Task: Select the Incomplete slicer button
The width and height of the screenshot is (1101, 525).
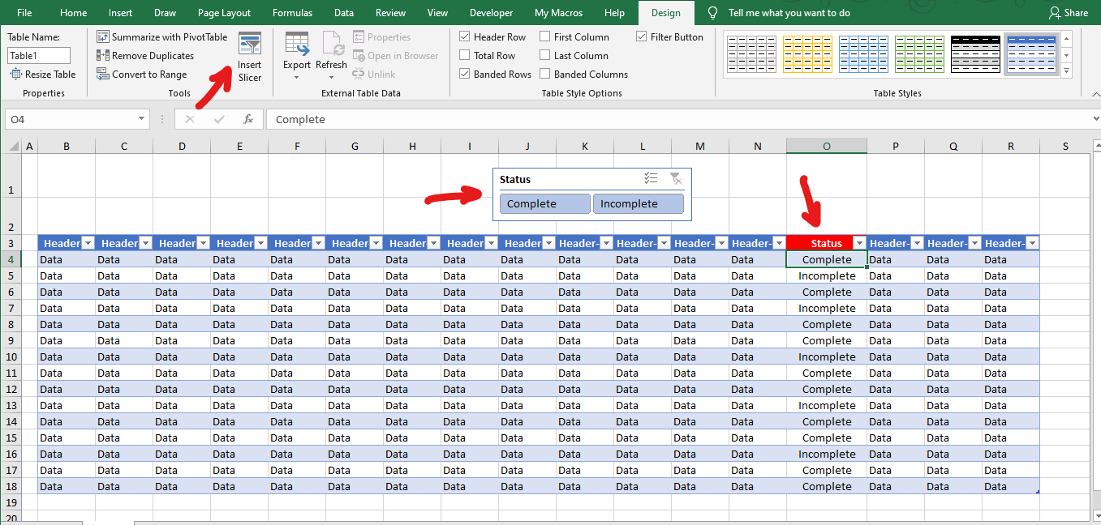Action: (638, 204)
